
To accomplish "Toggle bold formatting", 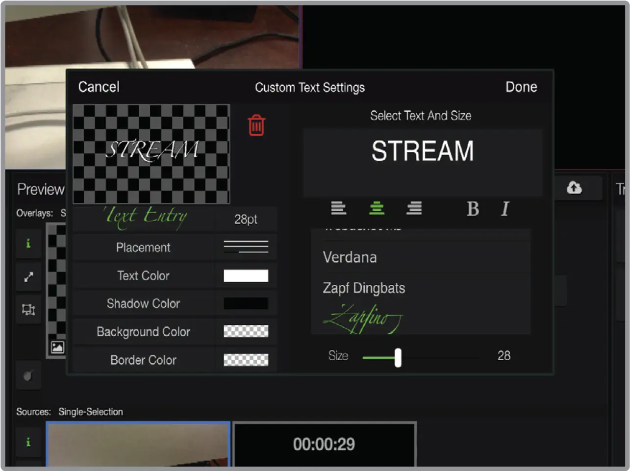I will [472, 209].
